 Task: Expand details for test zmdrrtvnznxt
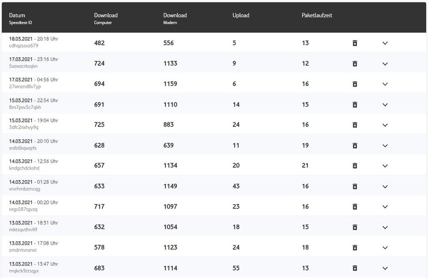(385, 248)
